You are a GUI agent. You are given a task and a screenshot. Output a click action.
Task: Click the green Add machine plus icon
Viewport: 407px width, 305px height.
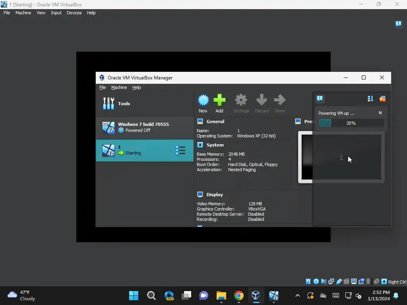coord(219,100)
